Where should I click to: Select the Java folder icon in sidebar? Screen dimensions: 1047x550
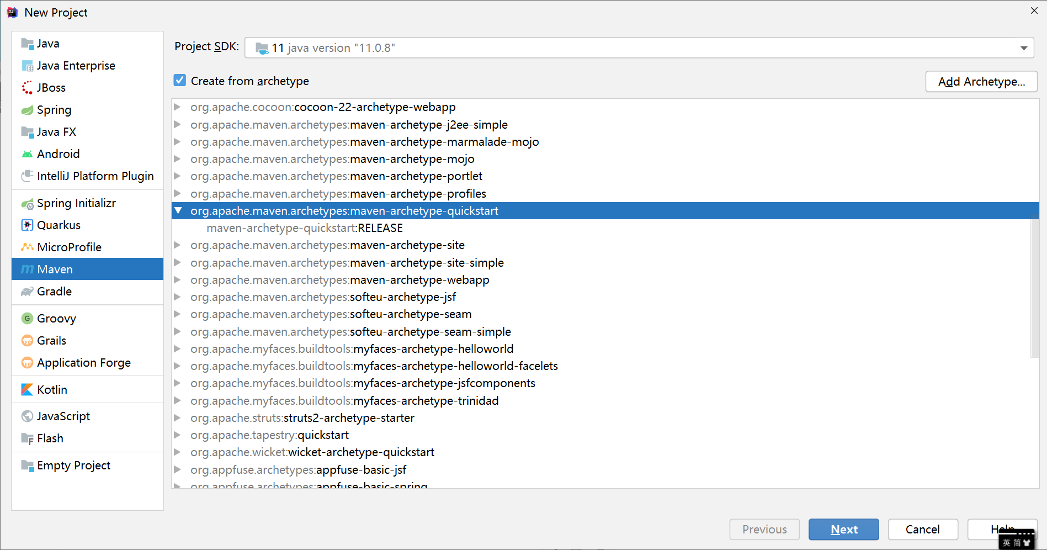point(27,44)
